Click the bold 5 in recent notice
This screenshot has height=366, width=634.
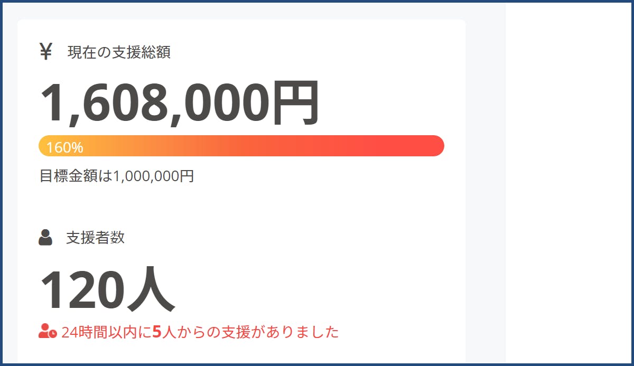[156, 332]
